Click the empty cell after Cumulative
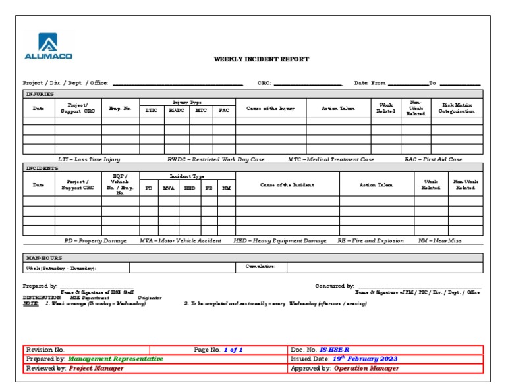Screen dimensions: 506x391 385,267
